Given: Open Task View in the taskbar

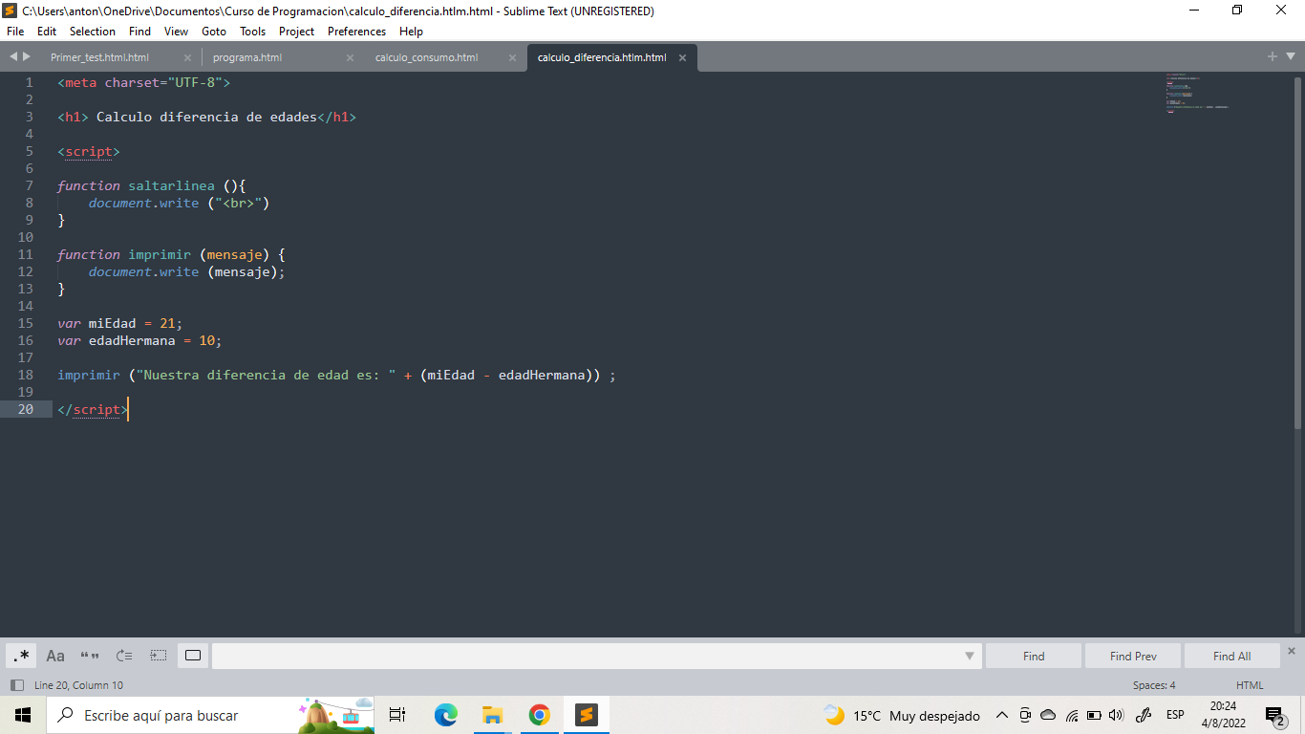Looking at the screenshot, I should pyautogui.click(x=397, y=715).
